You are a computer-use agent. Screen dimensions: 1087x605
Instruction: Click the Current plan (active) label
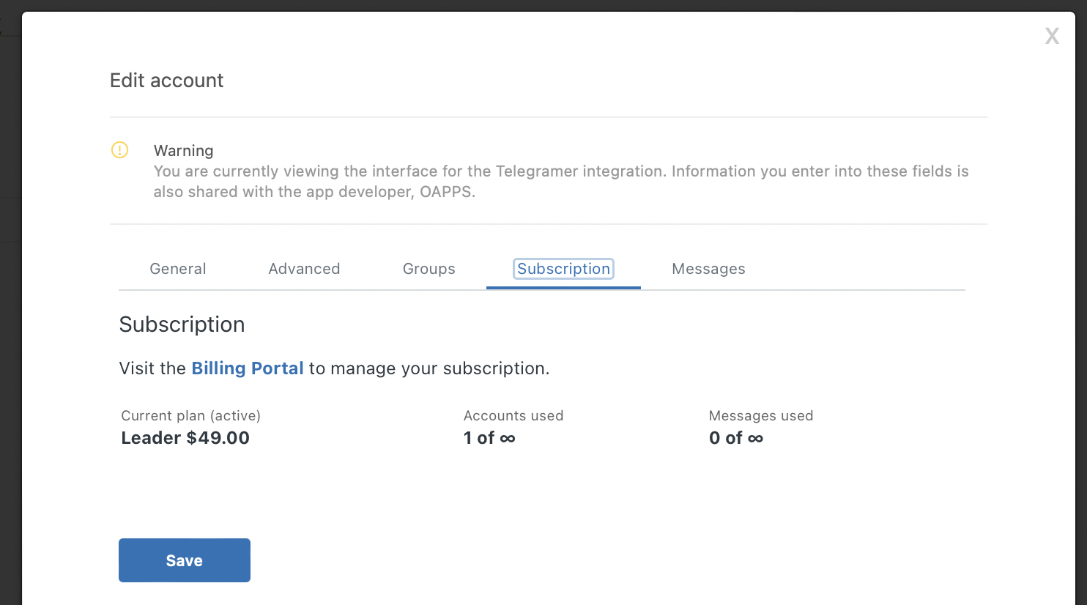point(190,415)
